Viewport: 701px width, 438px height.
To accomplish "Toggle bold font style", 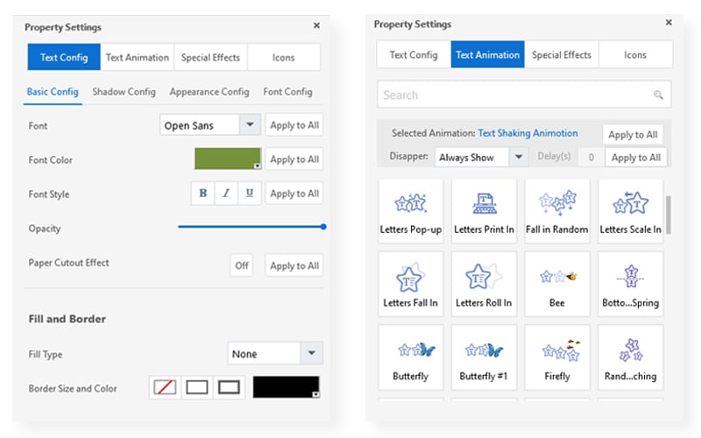I will (203, 194).
